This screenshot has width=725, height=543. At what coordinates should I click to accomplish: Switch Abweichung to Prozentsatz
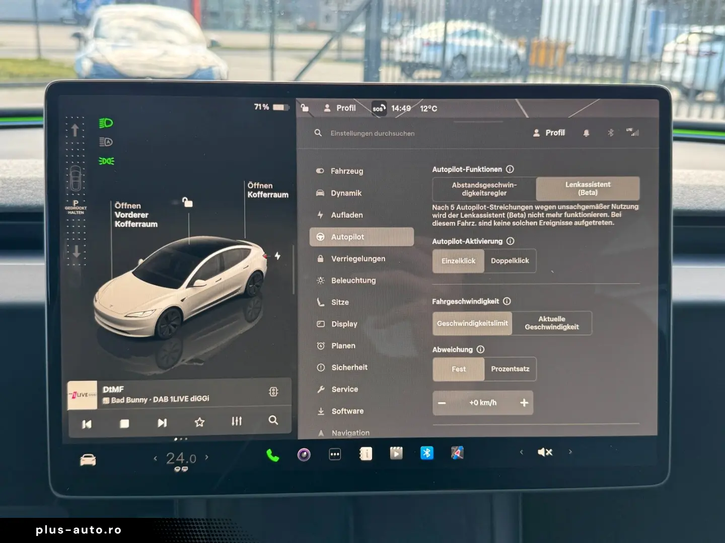(x=510, y=369)
